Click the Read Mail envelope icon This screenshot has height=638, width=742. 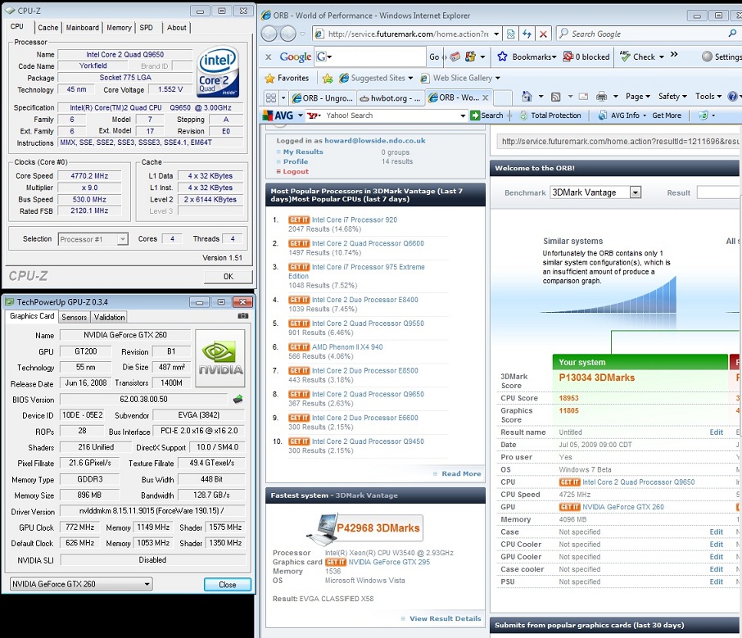point(583,97)
